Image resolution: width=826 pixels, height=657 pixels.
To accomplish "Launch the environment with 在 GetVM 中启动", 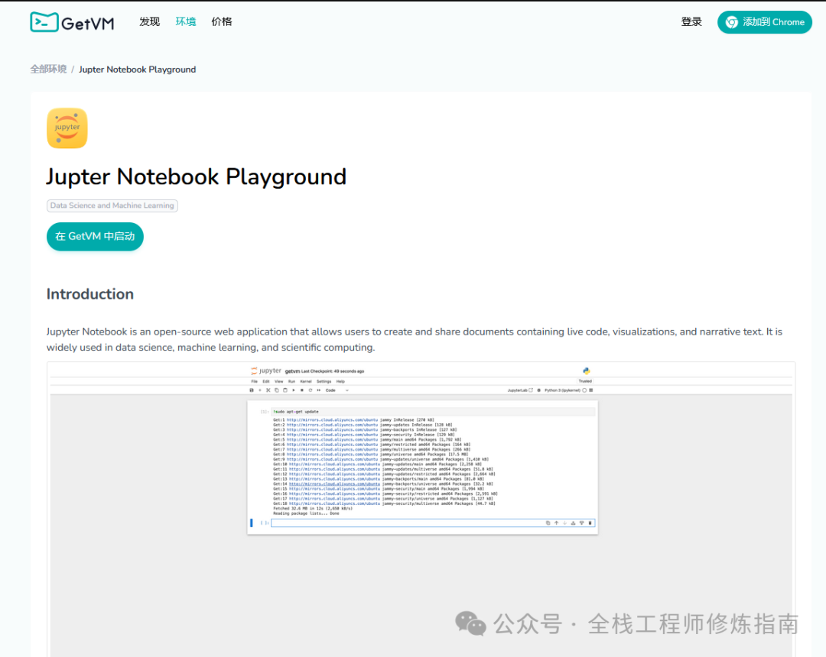I will point(95,236).
